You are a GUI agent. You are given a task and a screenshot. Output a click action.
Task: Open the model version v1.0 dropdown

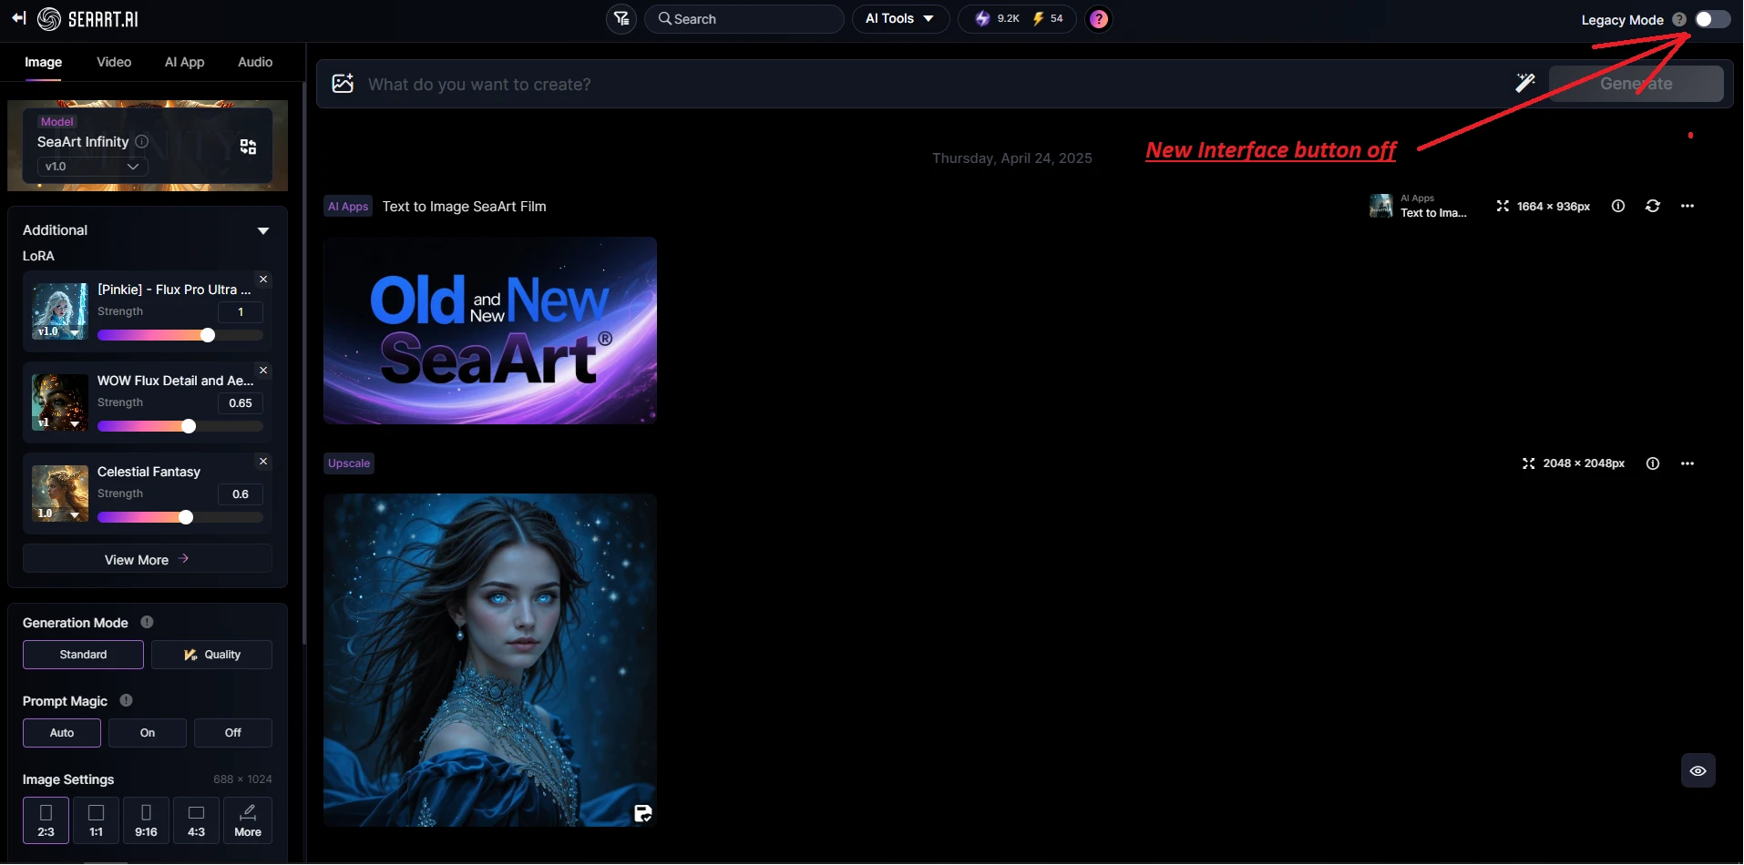(92, 167)
